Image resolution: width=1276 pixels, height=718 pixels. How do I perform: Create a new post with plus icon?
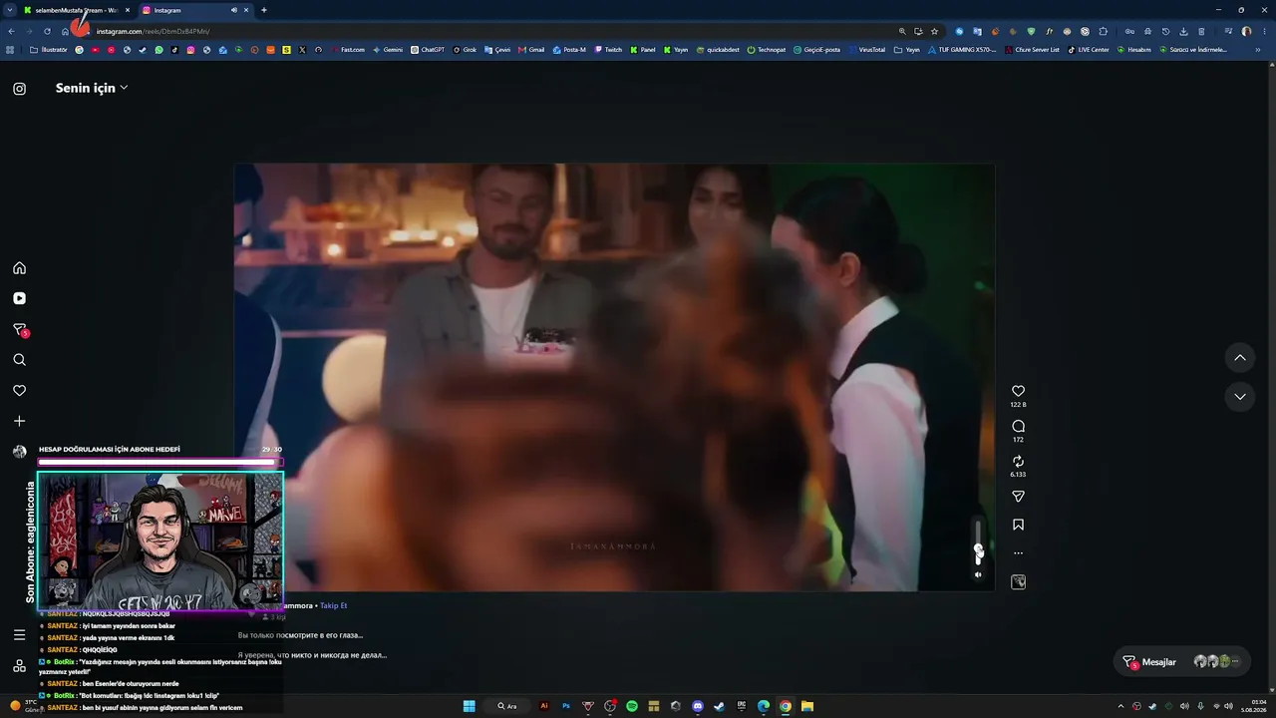(x=19, y=421)
